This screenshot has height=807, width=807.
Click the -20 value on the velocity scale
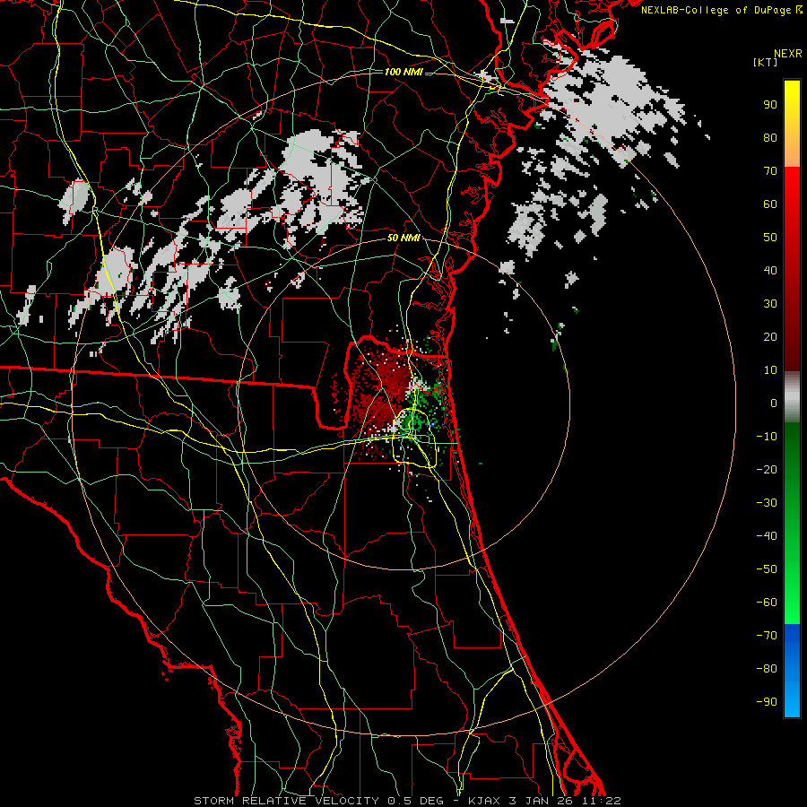pos(767,469)
